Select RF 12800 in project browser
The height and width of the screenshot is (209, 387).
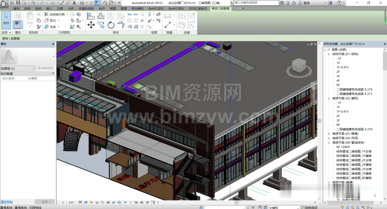coord(343,147)
